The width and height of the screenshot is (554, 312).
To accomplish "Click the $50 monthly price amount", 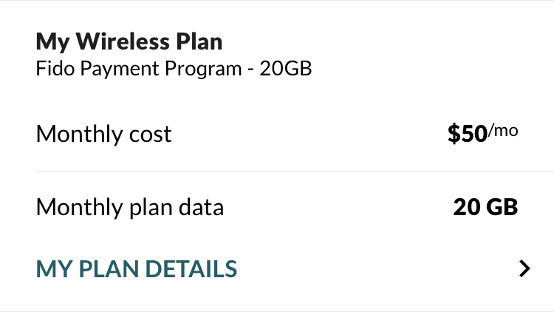I will pos(467,134).
